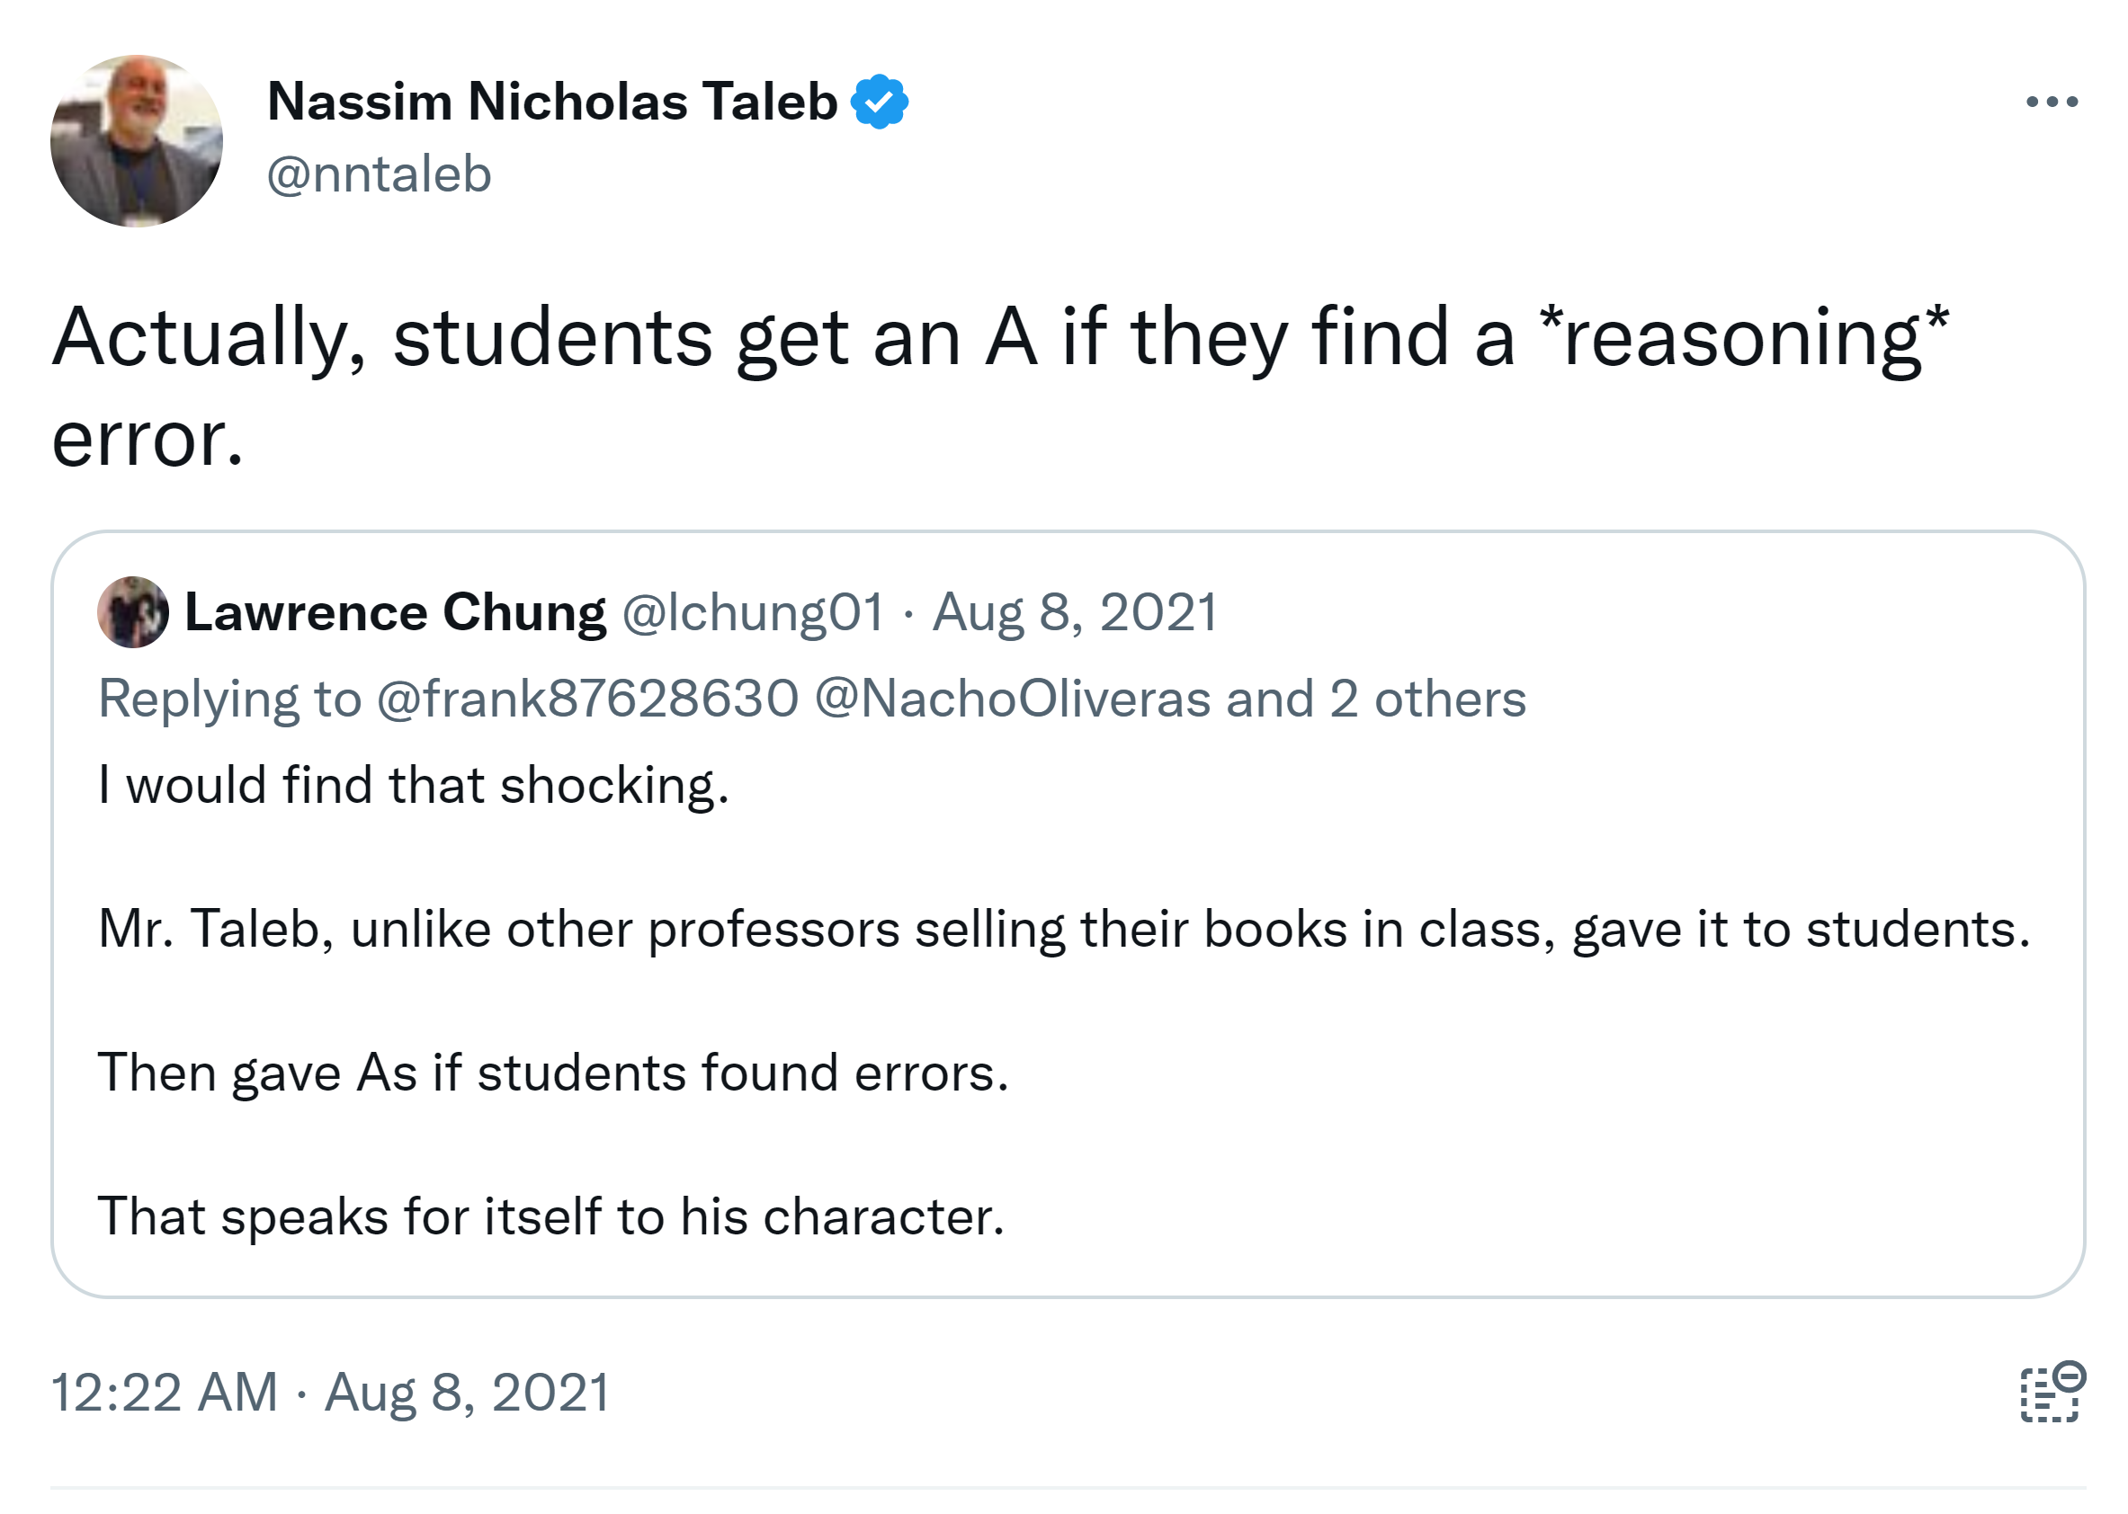Click the "Replying to" label in quoted tweet
The height and width of the screenshot is (1514, 2128).
tap(229, 699)
